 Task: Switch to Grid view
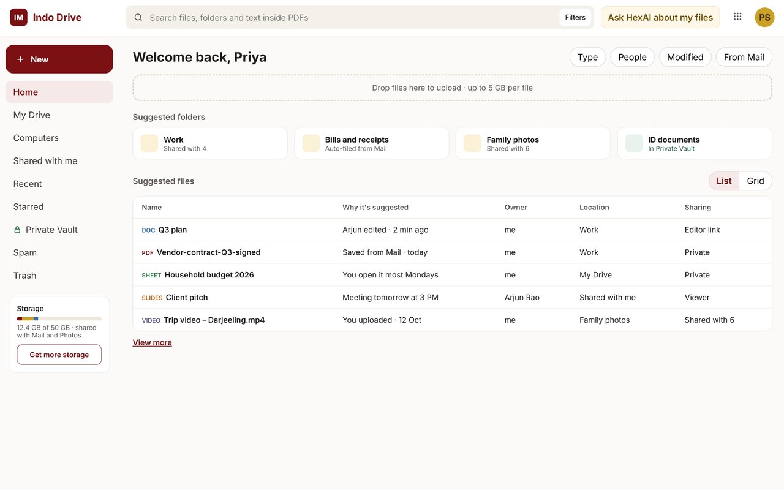[x=755, y=181]
